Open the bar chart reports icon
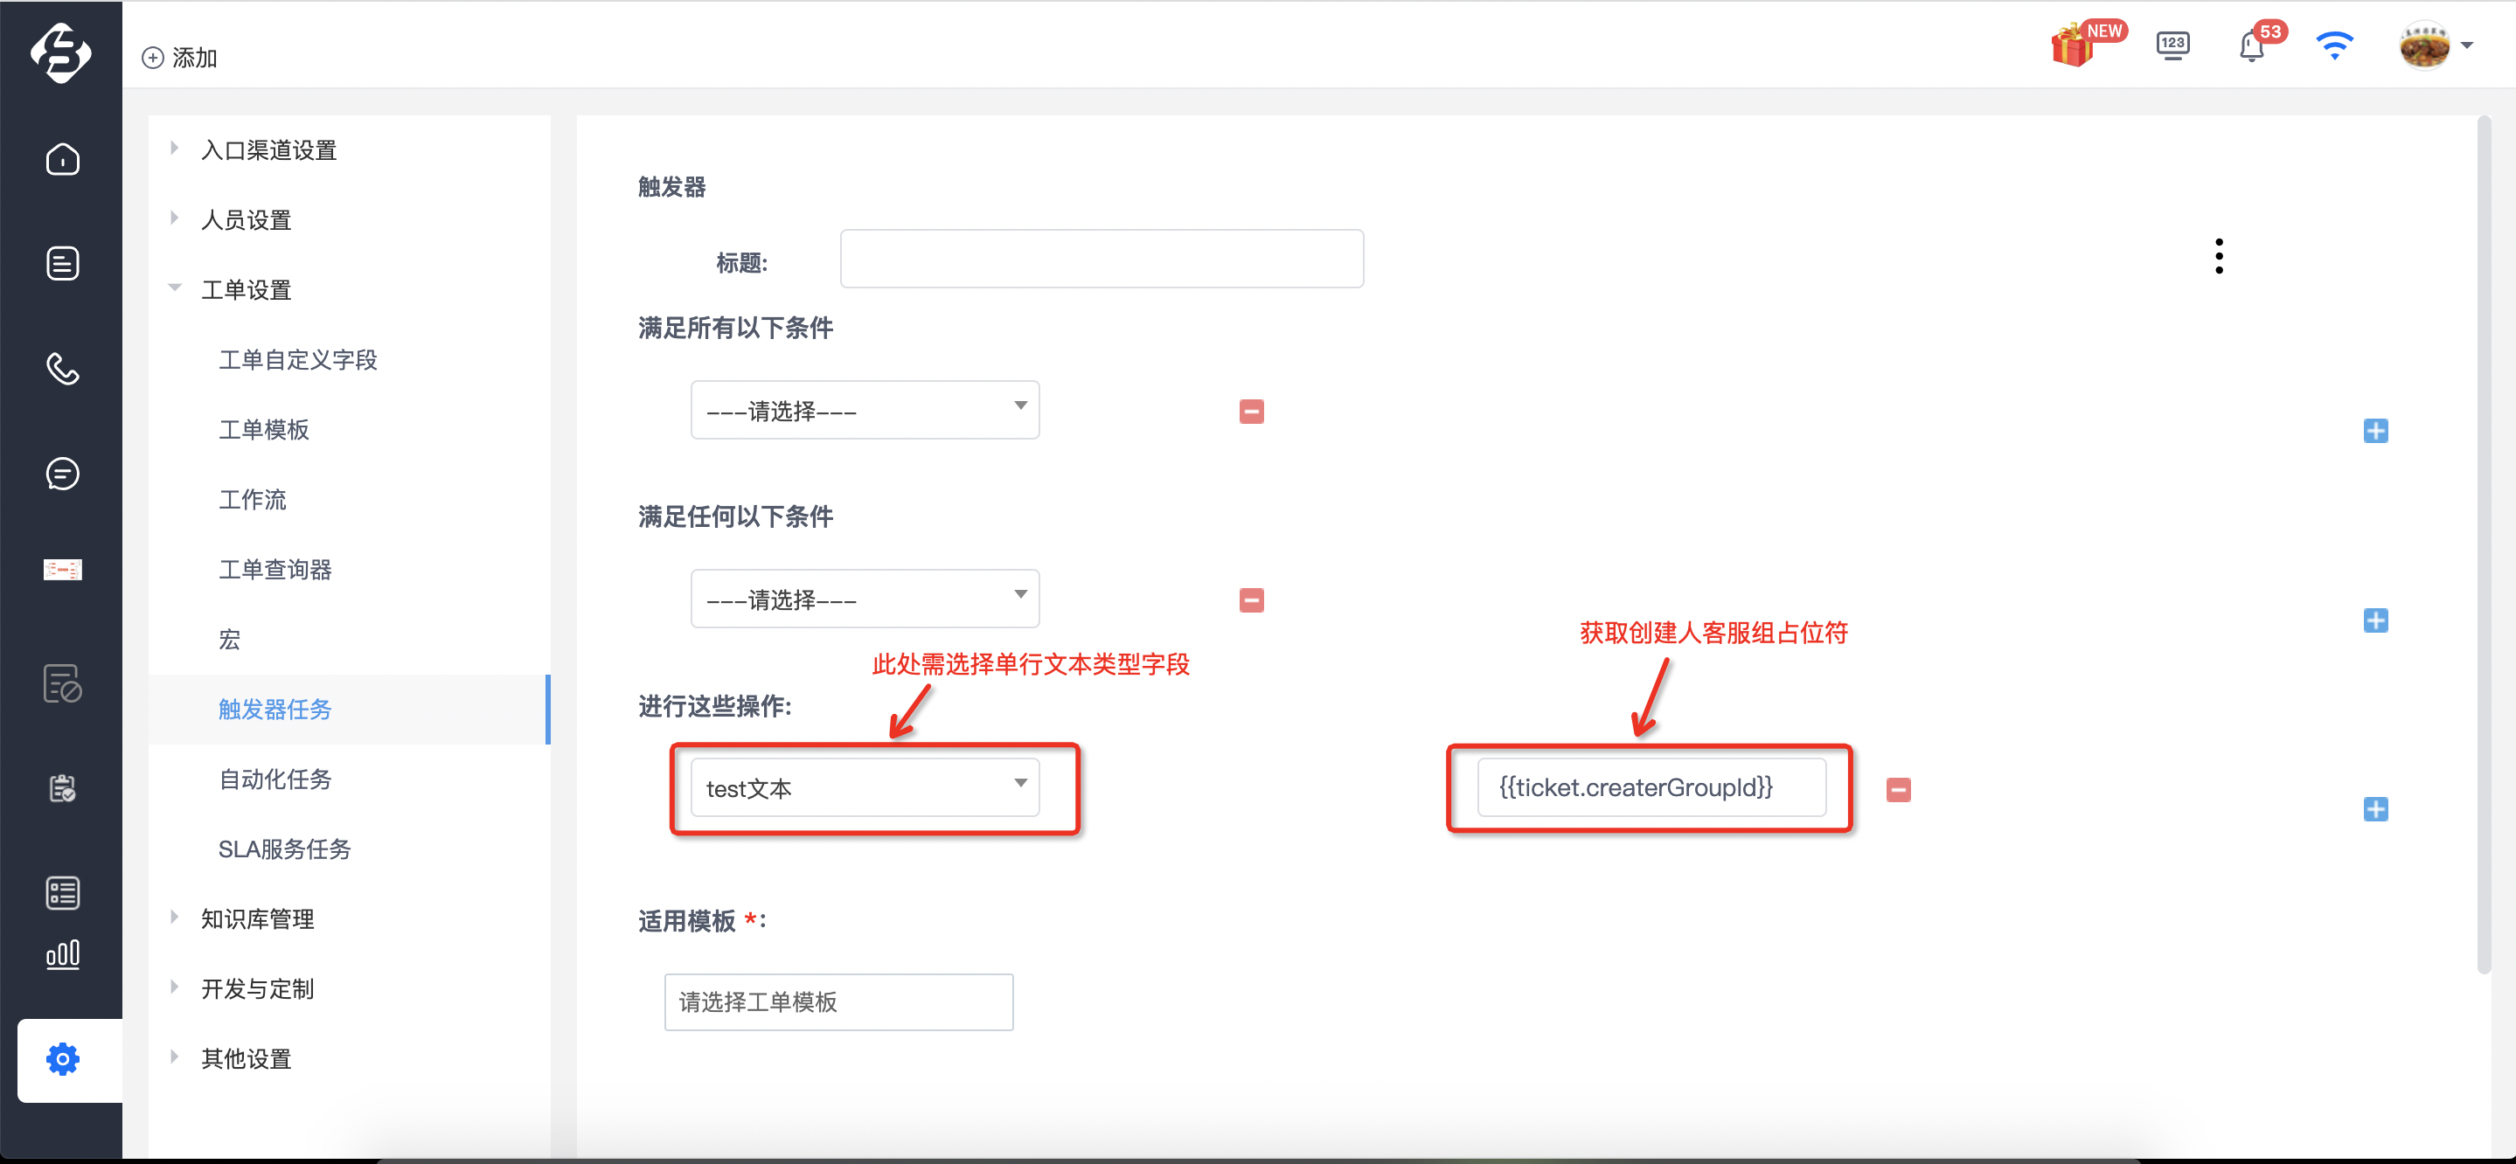The width and height of the screenshot is (2516, 1164). (63, 954)
